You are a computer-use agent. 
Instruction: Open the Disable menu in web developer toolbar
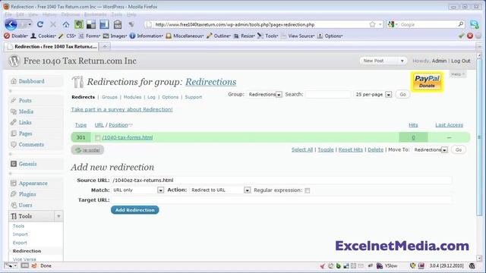point(16,36)
